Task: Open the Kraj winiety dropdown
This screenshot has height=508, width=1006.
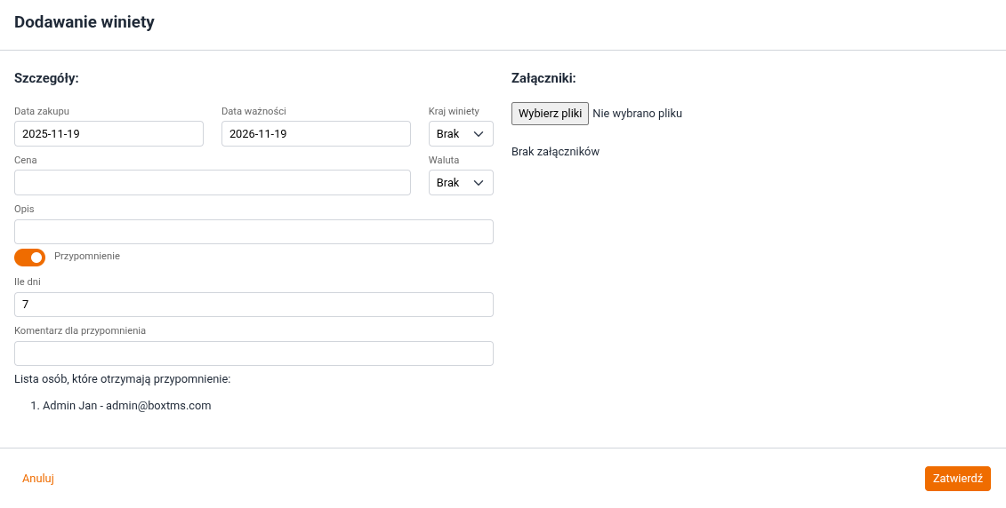Action: tap(460, 133)
